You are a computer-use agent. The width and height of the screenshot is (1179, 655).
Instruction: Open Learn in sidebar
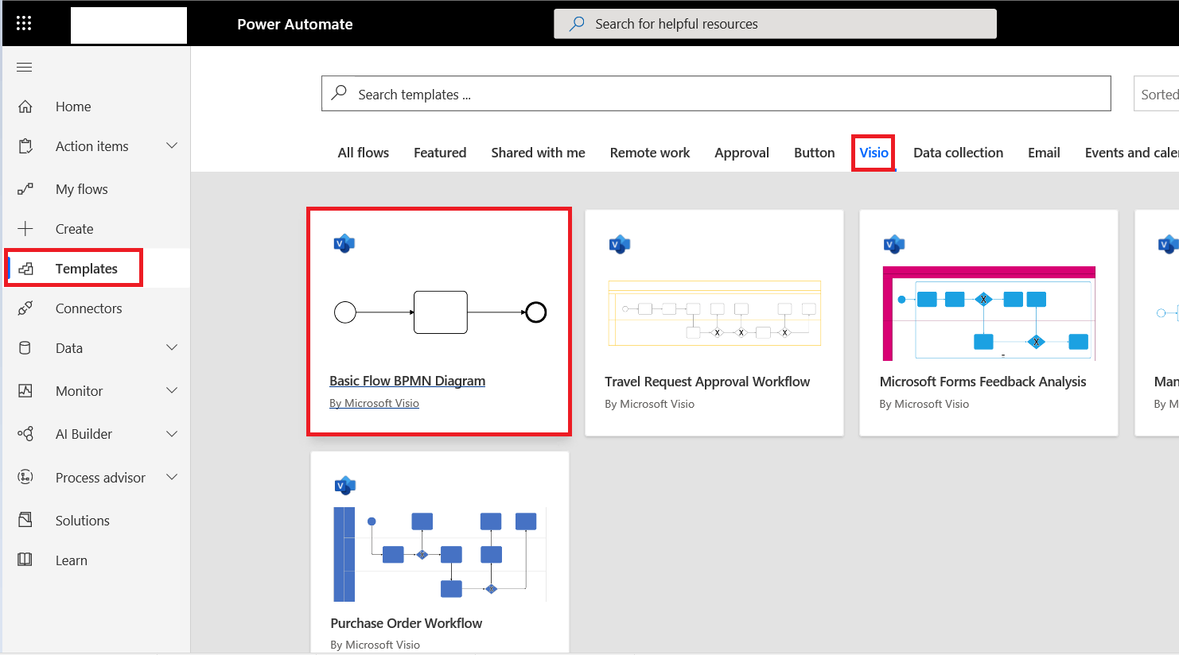(72, 560)
